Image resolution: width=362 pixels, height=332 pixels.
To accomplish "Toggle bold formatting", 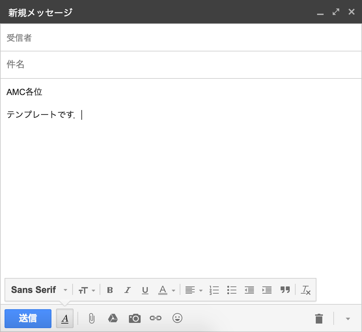I will [x=110, y=290].
